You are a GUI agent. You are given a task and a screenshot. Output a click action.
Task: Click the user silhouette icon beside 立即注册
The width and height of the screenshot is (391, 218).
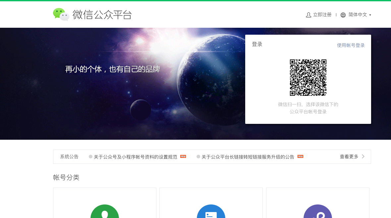pos(308,15)
